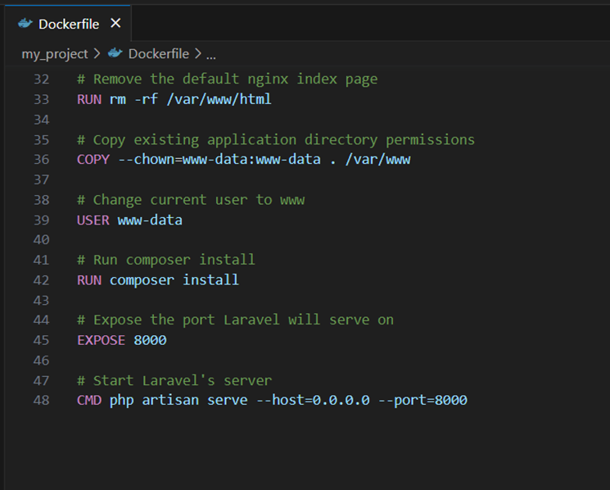Click line number 33 in the gutter
The height and width of the screenshot is (490, 610).
coord(41,99)
